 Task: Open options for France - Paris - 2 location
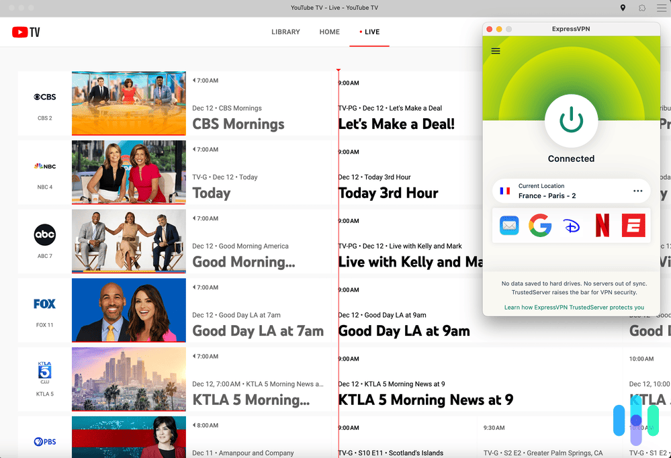click(x=637, y=191)
